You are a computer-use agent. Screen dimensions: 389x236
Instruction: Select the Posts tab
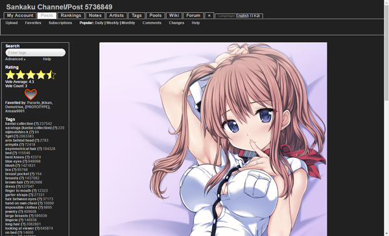point(47,16)
